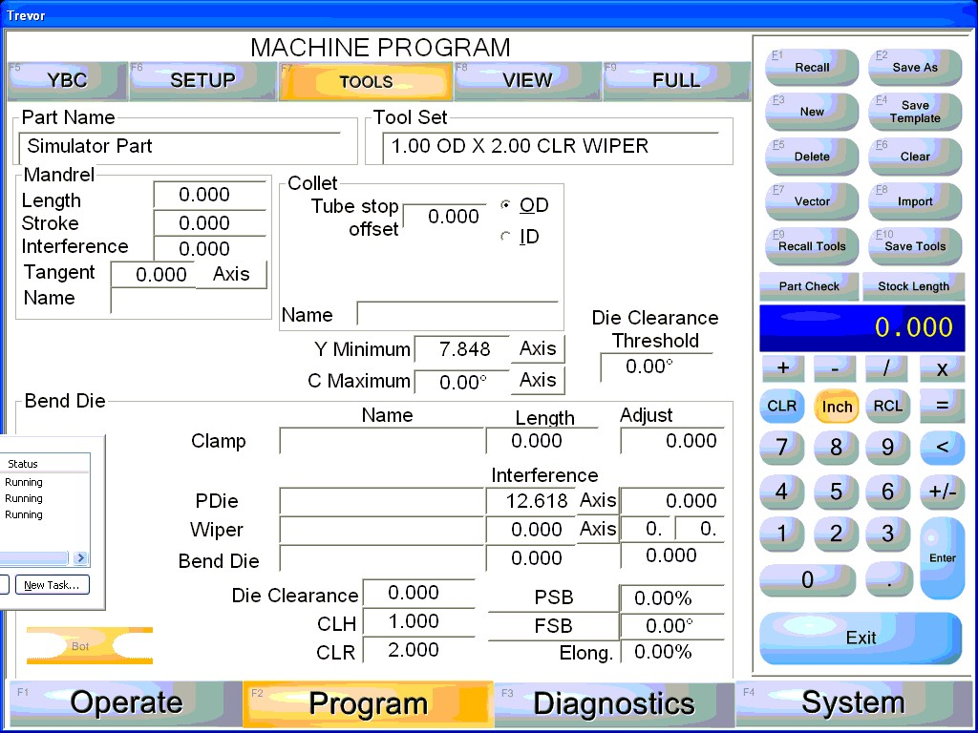
Task: Click the plus operator key
Action: pos(783,368)
